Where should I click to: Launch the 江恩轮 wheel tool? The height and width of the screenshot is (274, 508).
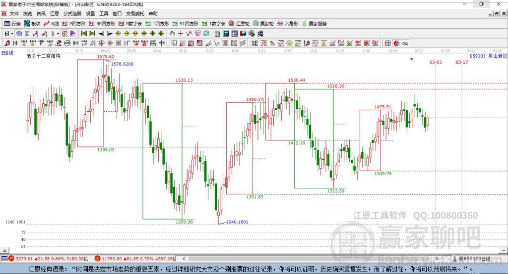pos(239,24)
